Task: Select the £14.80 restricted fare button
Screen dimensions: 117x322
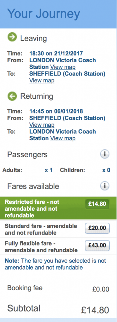Action: [x=97, y=204]
